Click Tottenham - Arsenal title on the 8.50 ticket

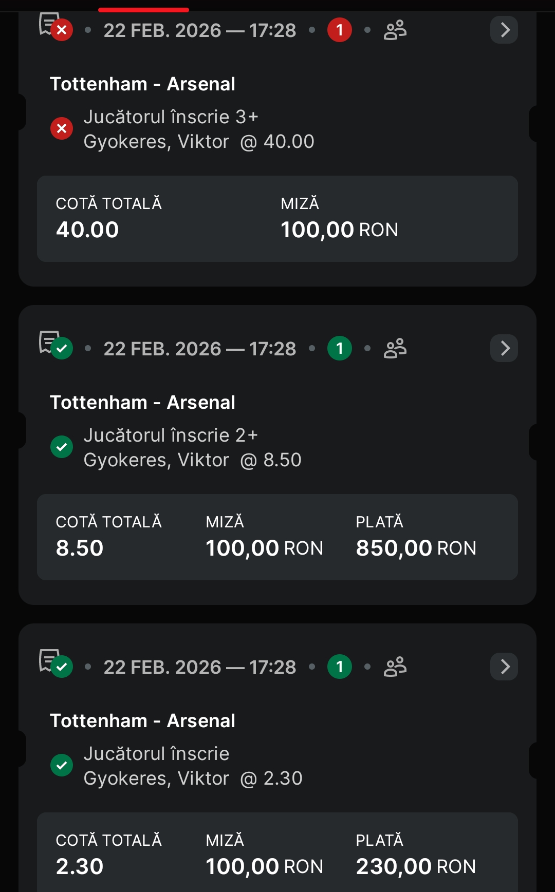pos(142,403)
